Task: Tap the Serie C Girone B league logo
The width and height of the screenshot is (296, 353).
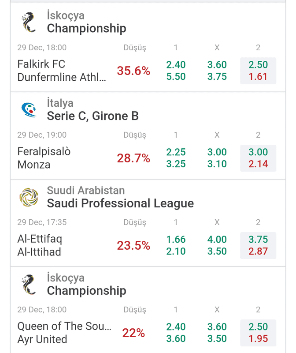Action: pos(29,110)
